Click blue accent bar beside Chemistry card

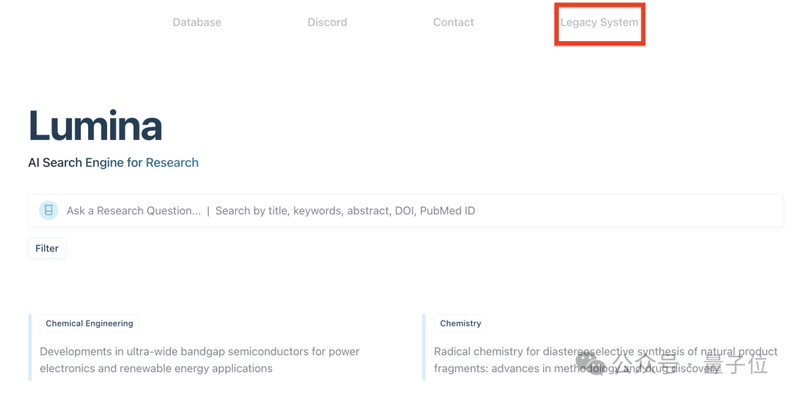click(424, 347)
